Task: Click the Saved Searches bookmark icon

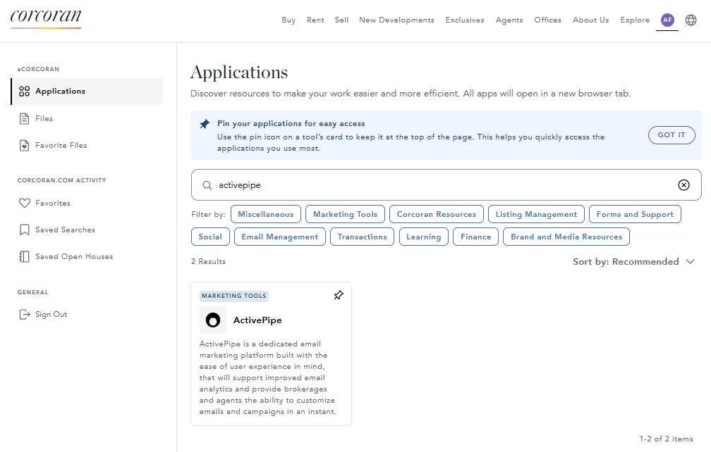Action: coord(25,230)
